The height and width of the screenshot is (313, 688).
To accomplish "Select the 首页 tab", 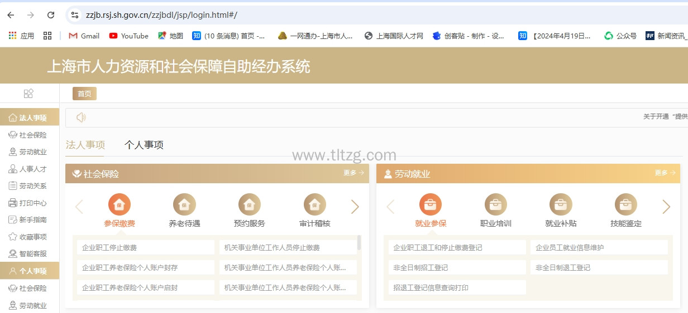I will [x=84, y=94].
